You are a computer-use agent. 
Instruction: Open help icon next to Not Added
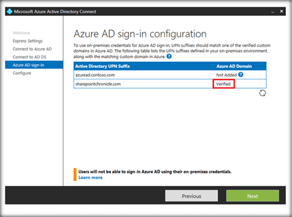[x=241, y=74]
